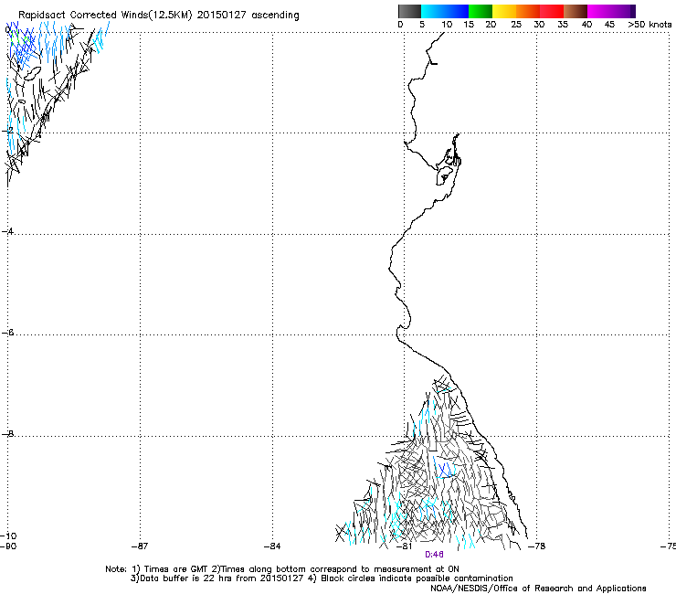Click the '-90' longitude axis label

[8, 546]
